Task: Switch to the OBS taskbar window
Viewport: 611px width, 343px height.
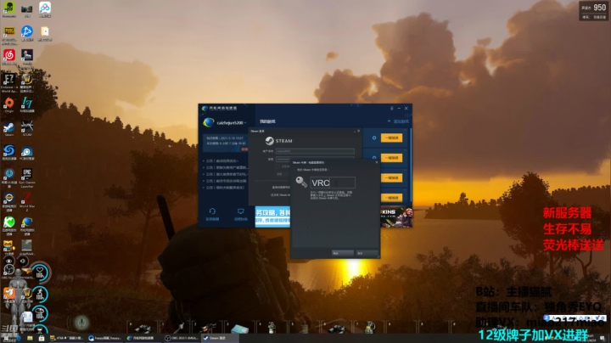Action: (181, 338)
